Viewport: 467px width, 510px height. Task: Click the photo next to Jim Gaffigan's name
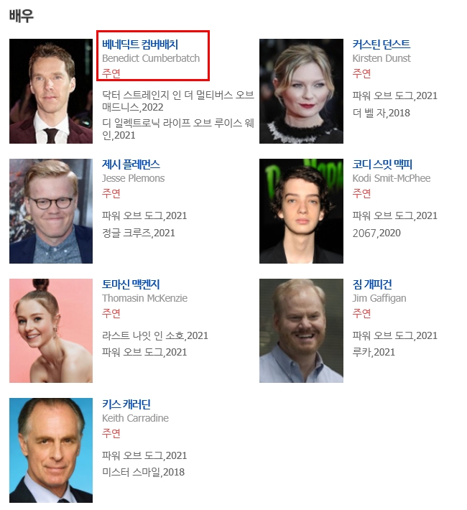coord(301,331)
